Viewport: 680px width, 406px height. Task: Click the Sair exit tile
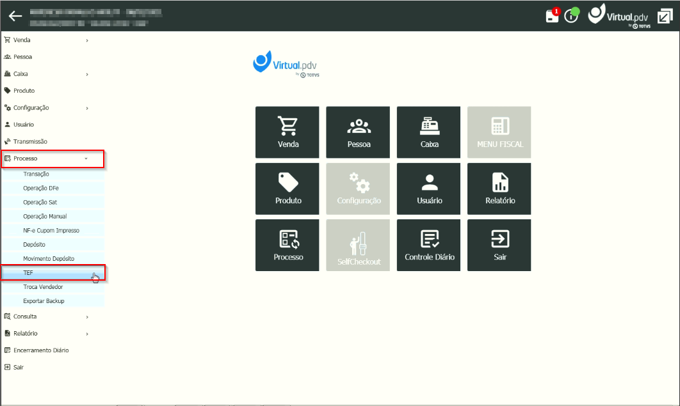coord(499,245)
